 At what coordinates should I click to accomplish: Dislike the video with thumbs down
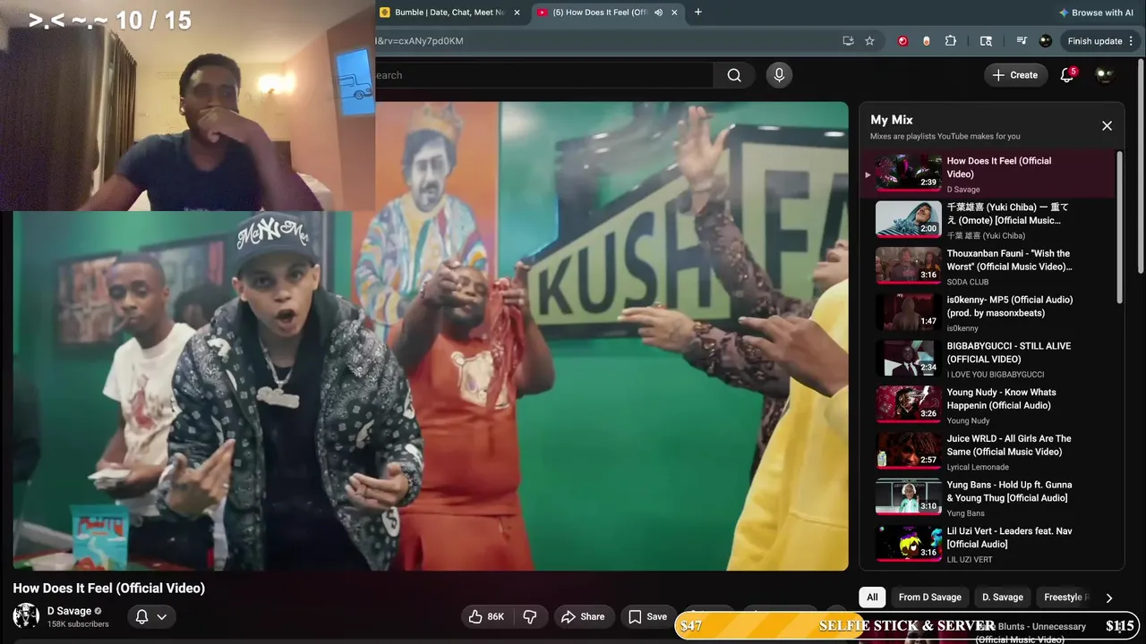click(x=530, y=616)
